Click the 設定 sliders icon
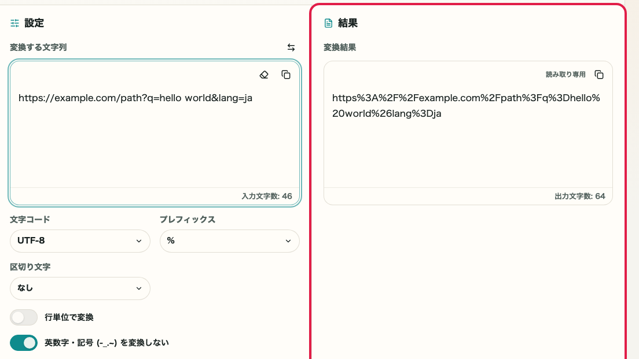This screenshot has width=639, height=359. pyautogui.click(x=14, y=23)
